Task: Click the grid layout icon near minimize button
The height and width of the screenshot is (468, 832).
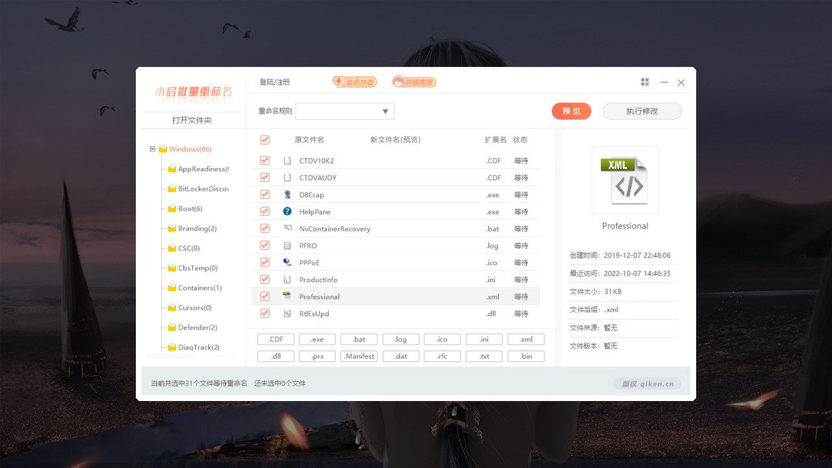Action: pyautogui.click(x=645, y=81)
